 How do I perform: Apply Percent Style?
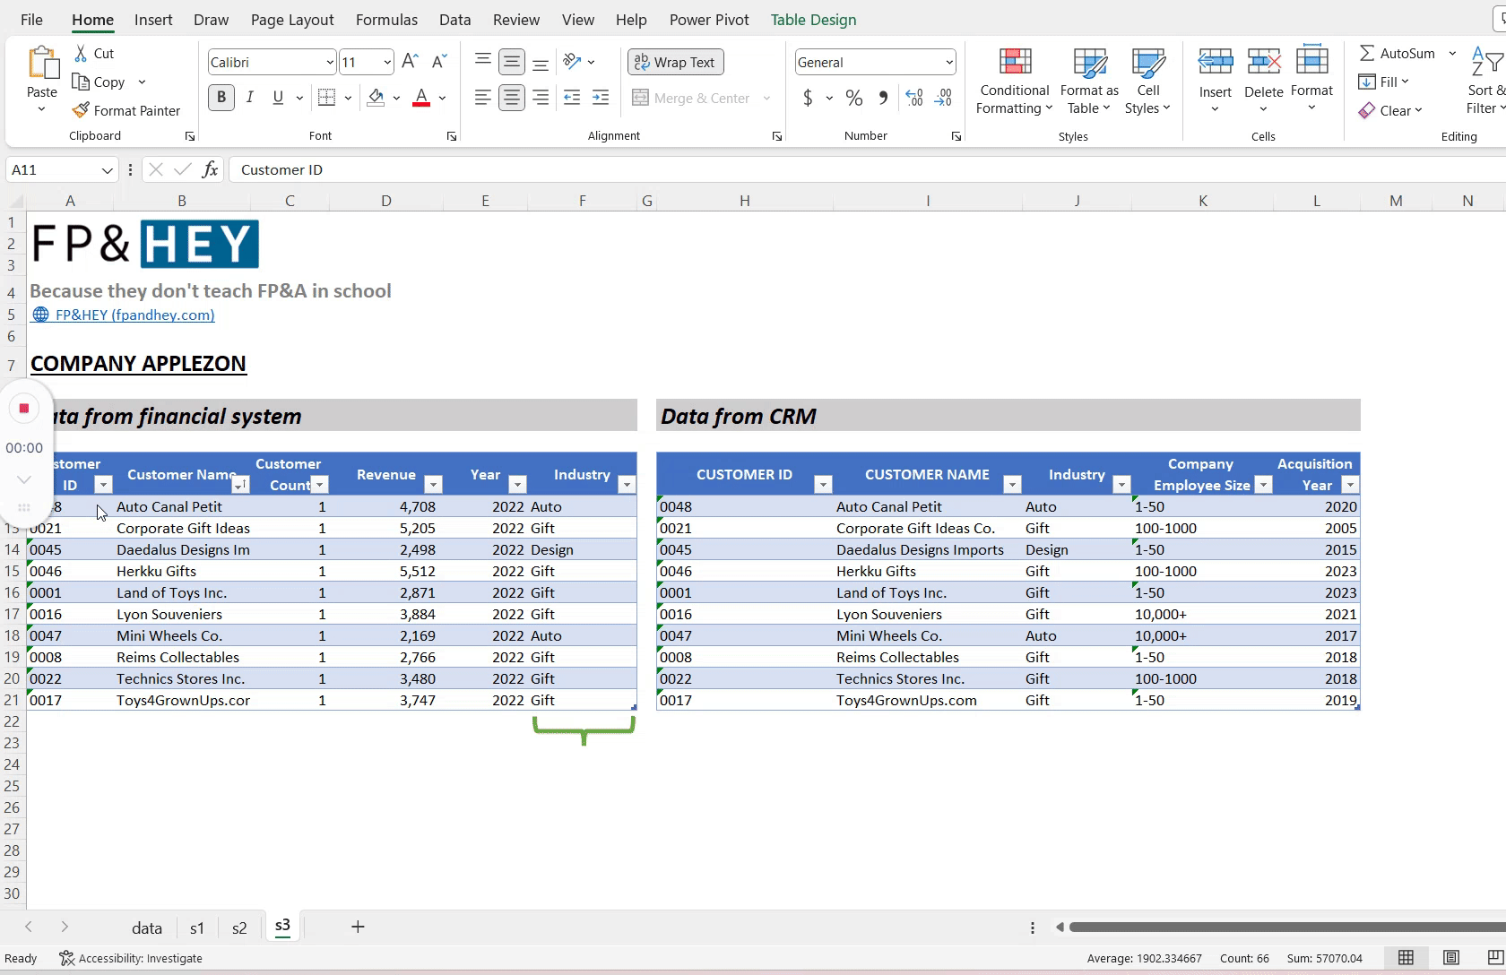click(854, 98)
